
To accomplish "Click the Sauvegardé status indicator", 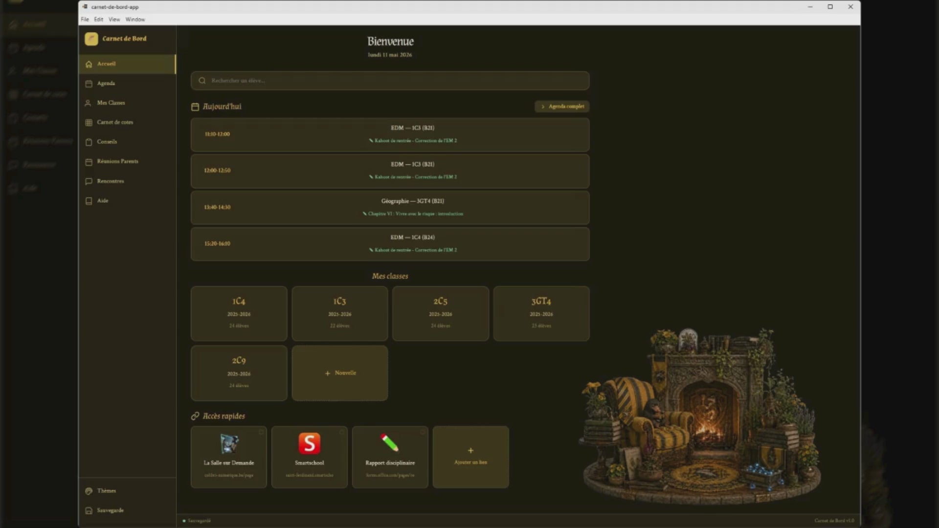I will pos(197,521).
